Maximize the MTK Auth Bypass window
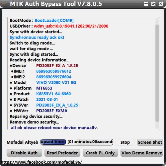The width and height of the screenshot is (166, 166). pos(153,4)
